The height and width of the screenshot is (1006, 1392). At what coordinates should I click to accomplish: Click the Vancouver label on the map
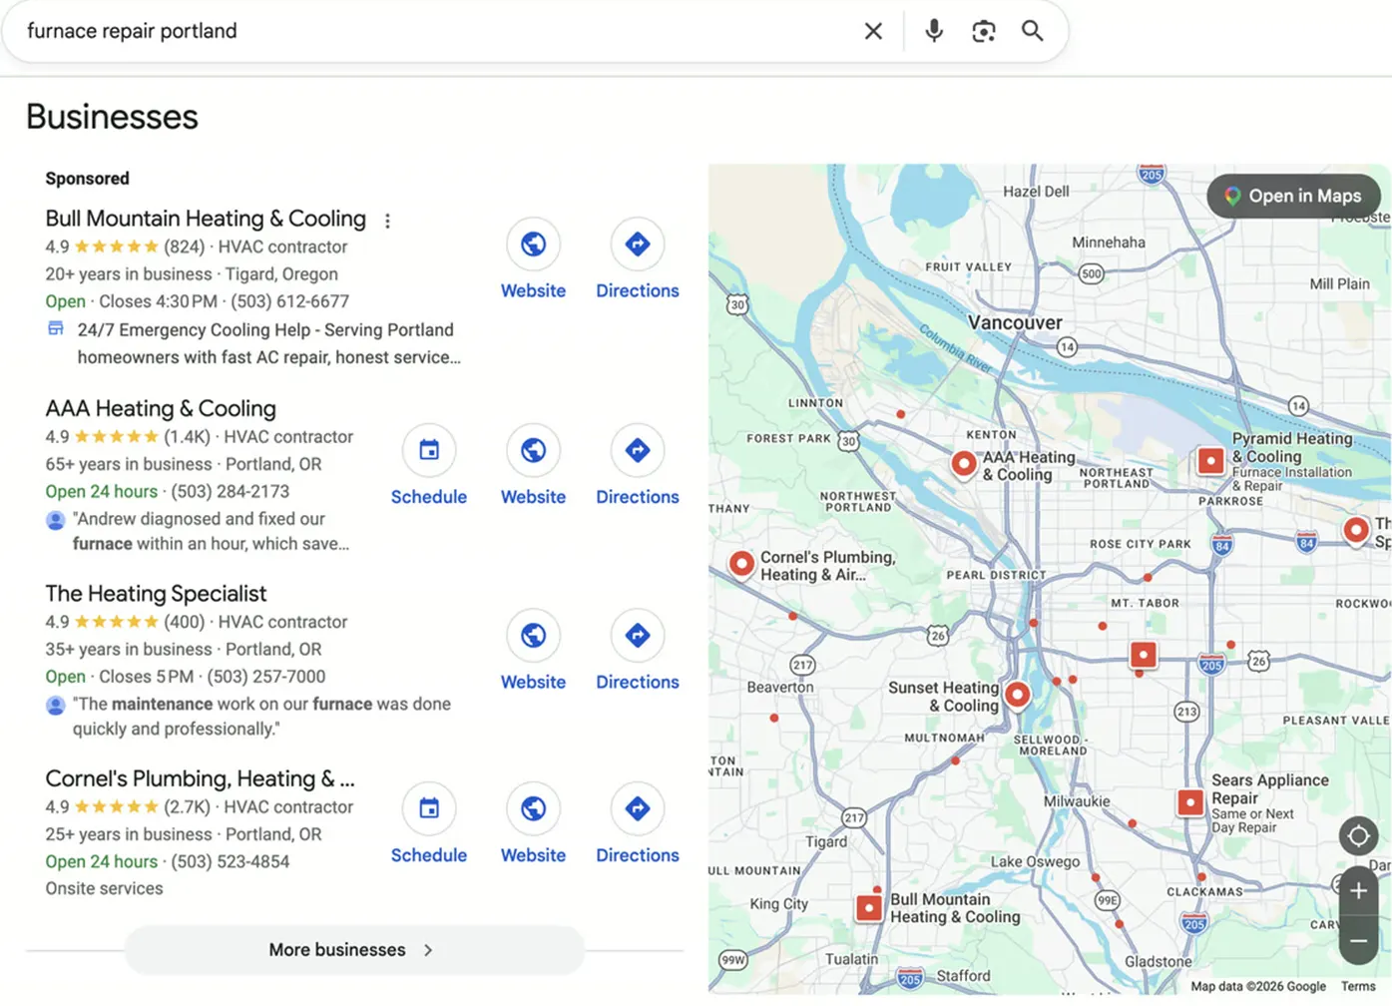pos(1015,322)
